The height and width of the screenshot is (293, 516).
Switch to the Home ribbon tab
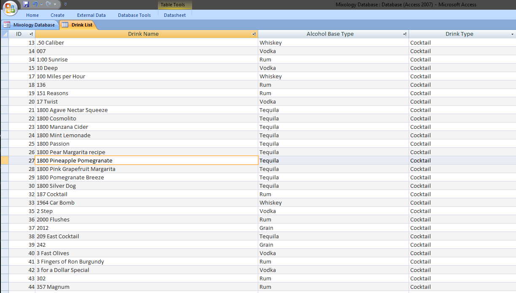pyautogui.click(x=32, y=15)
